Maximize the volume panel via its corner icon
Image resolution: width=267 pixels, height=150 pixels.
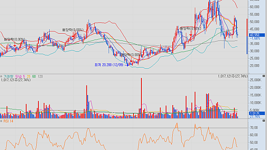(x=264, y=76)
